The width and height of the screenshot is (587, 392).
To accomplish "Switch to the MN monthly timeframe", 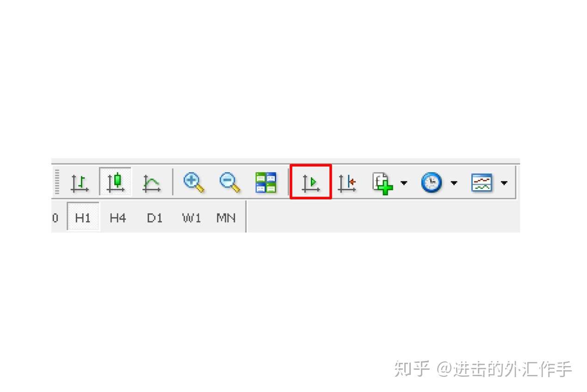I will click(x=226, y=218).
